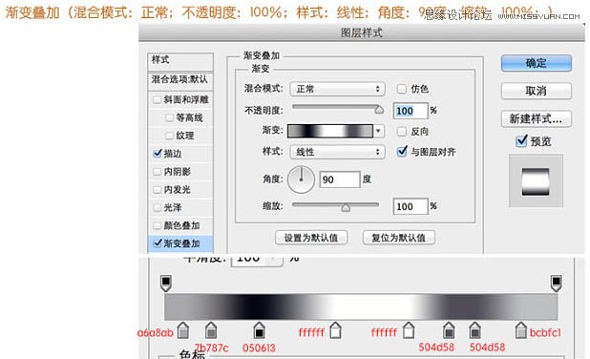Image resolution: width=590 pixels, height=359 pixels.
Task: Click the 确定 button
Action: click(537, 63)
